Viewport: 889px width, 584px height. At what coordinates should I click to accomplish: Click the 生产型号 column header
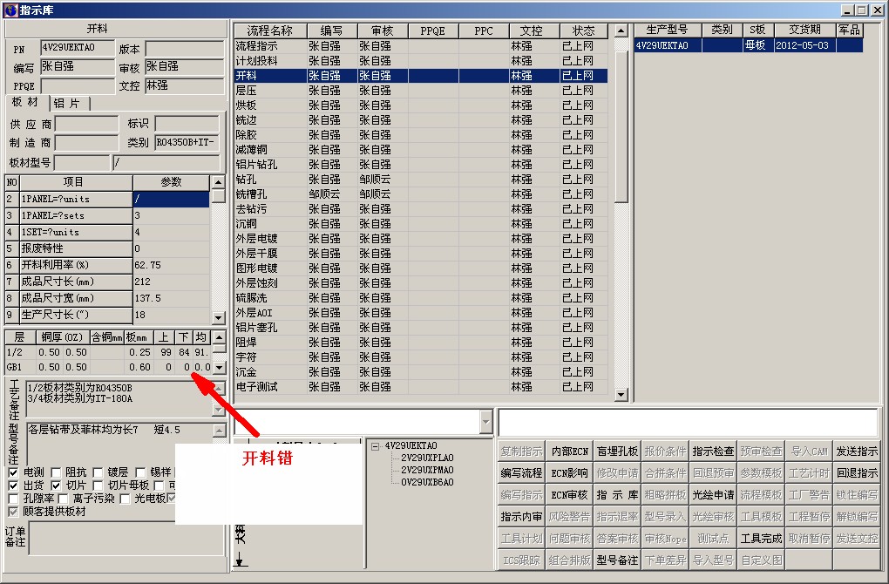click(x=668, y=30)
